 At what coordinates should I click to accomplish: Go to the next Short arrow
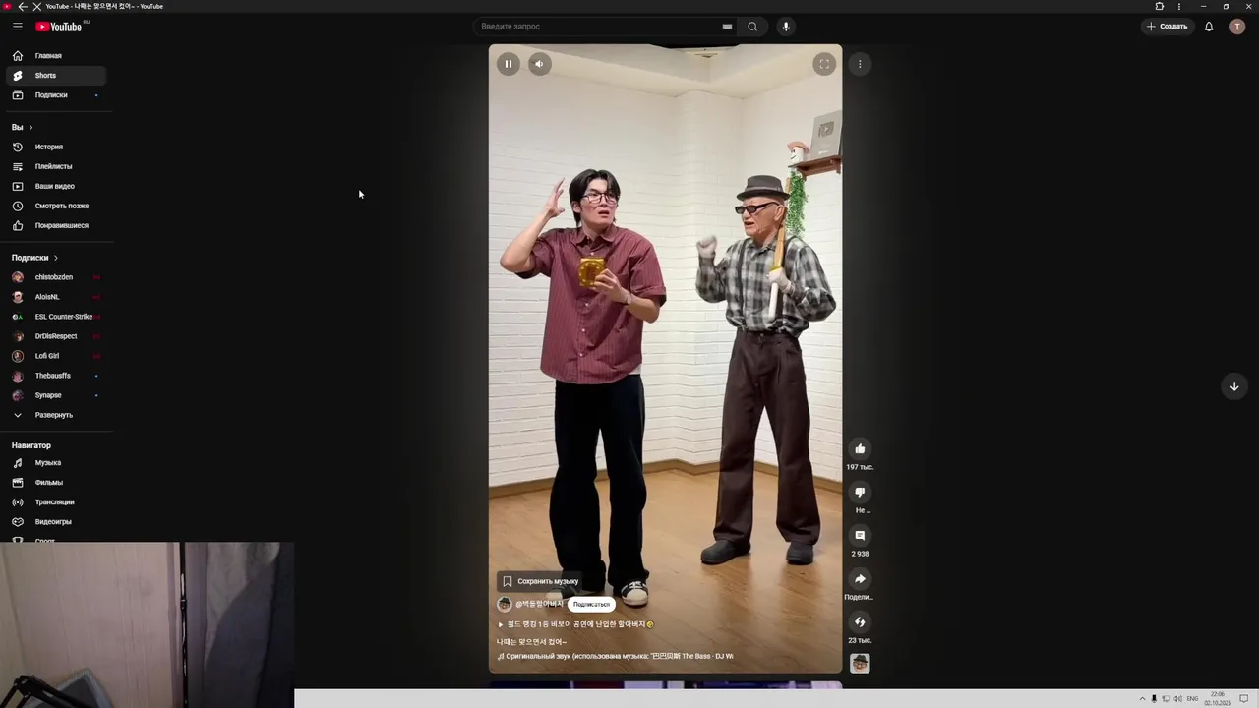pyautogui.click(x=1233, y=386)
